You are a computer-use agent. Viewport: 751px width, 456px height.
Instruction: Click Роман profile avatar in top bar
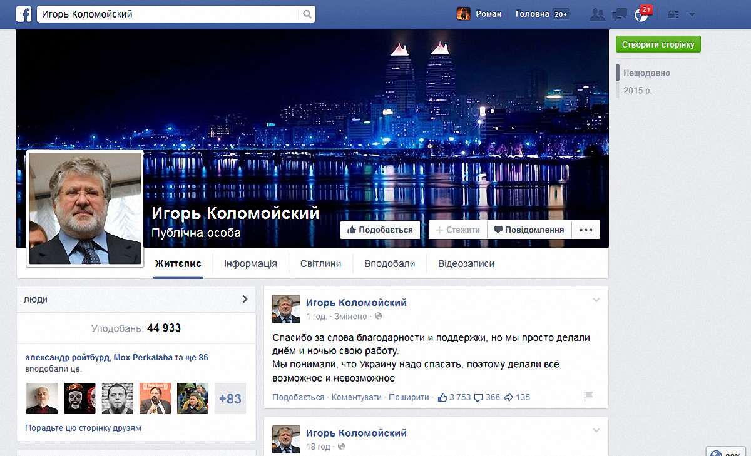[463, 14]
